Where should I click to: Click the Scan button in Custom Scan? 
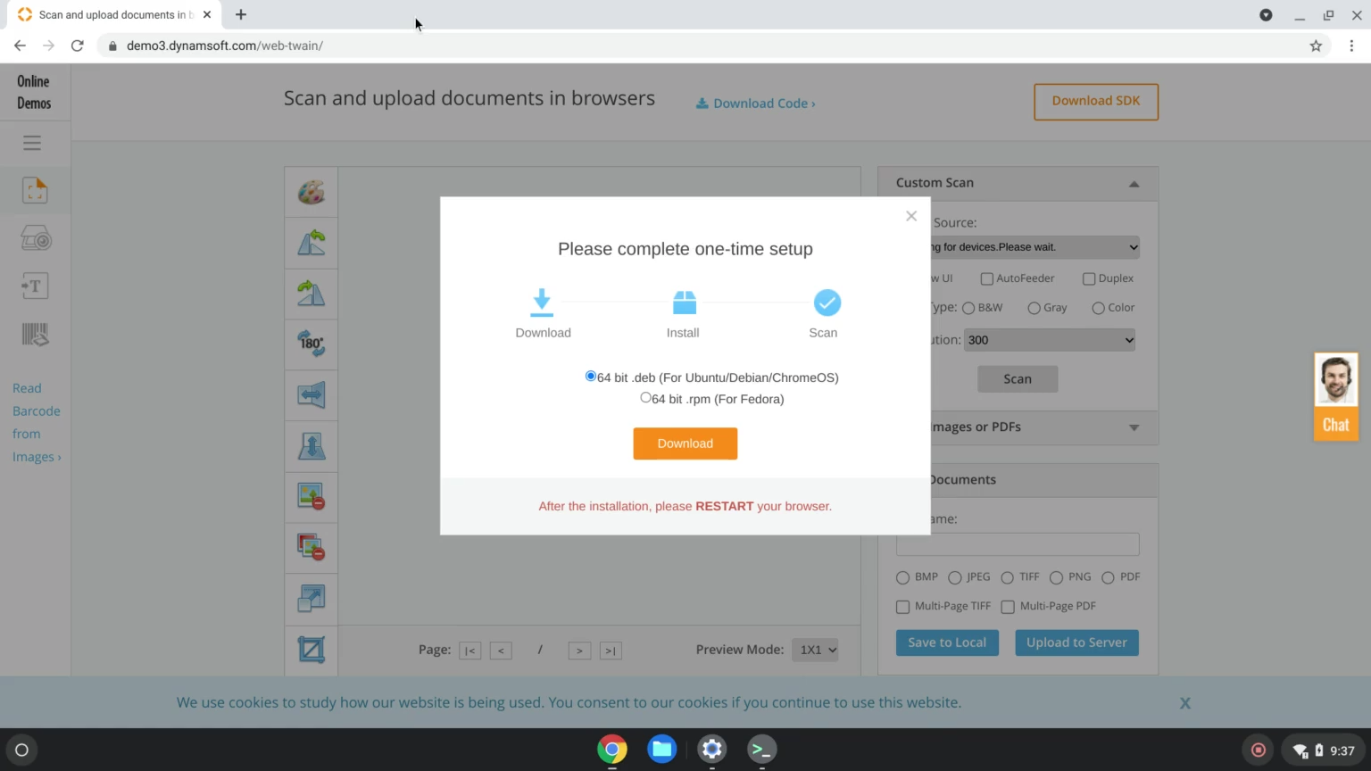(x=1018, y=379)
